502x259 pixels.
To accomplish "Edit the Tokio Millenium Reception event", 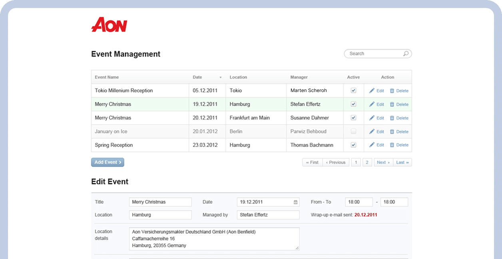I will click(376, 91).
